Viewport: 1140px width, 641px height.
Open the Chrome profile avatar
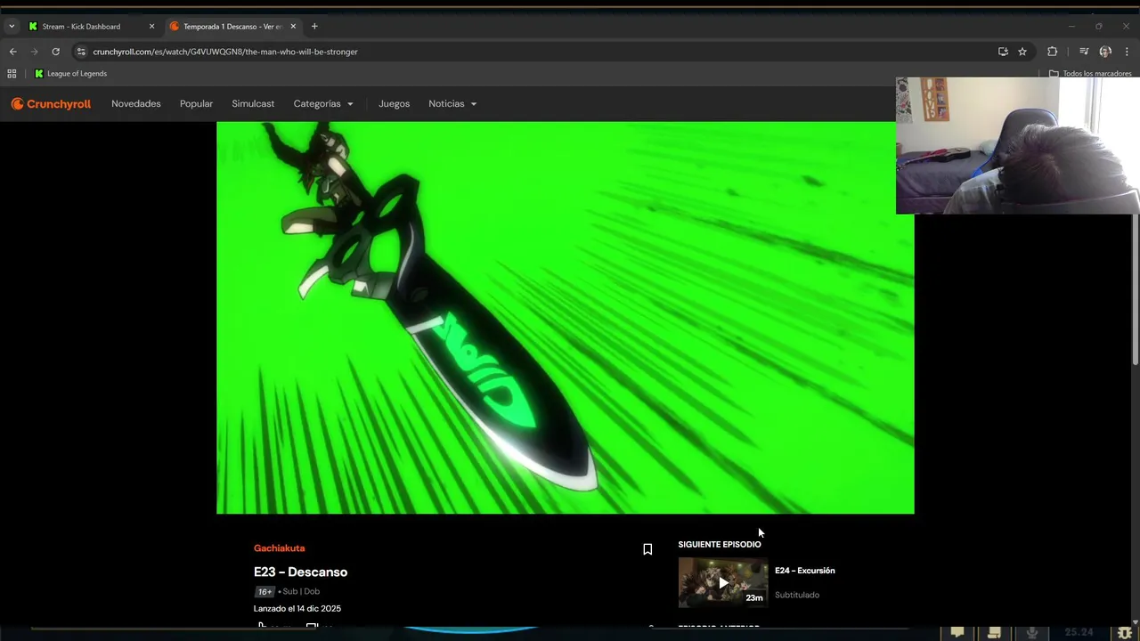[x=1105, y=52]
